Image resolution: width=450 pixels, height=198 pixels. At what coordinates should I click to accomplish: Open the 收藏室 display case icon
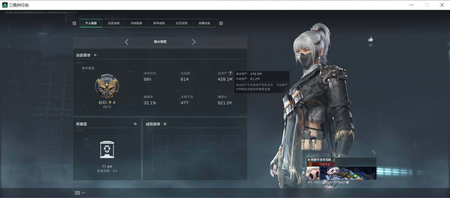point(107,149)
